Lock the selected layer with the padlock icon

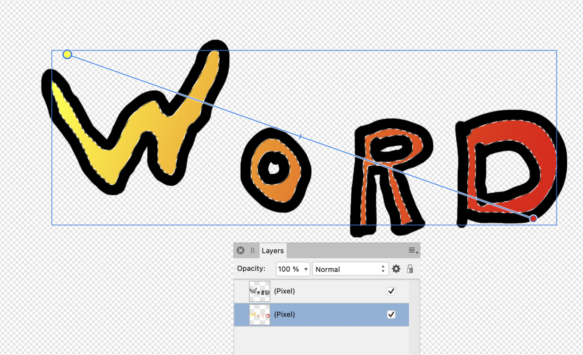click(x=410, y=269)
